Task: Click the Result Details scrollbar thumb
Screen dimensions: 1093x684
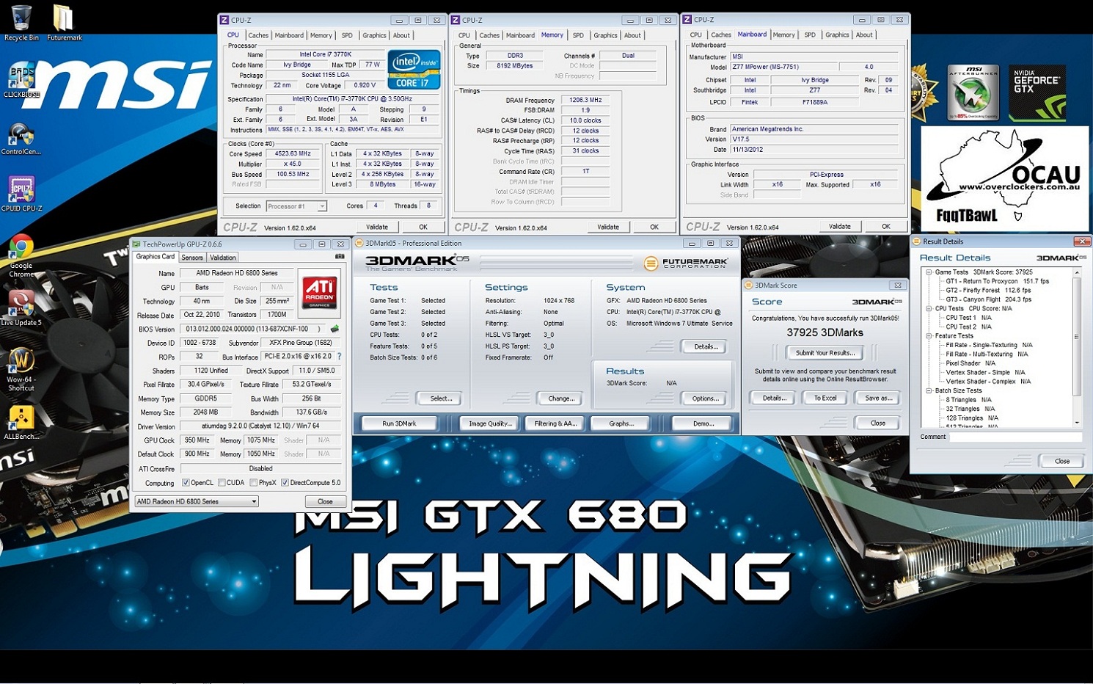Action: pos(1077,337)
